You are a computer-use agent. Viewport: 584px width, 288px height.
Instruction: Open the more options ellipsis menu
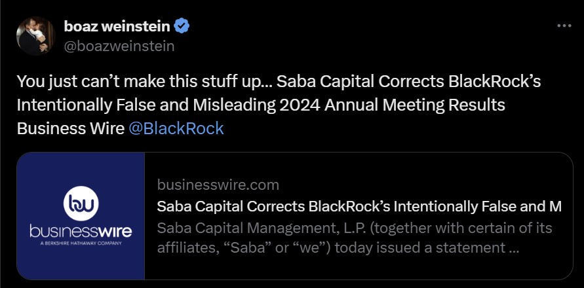564,26
